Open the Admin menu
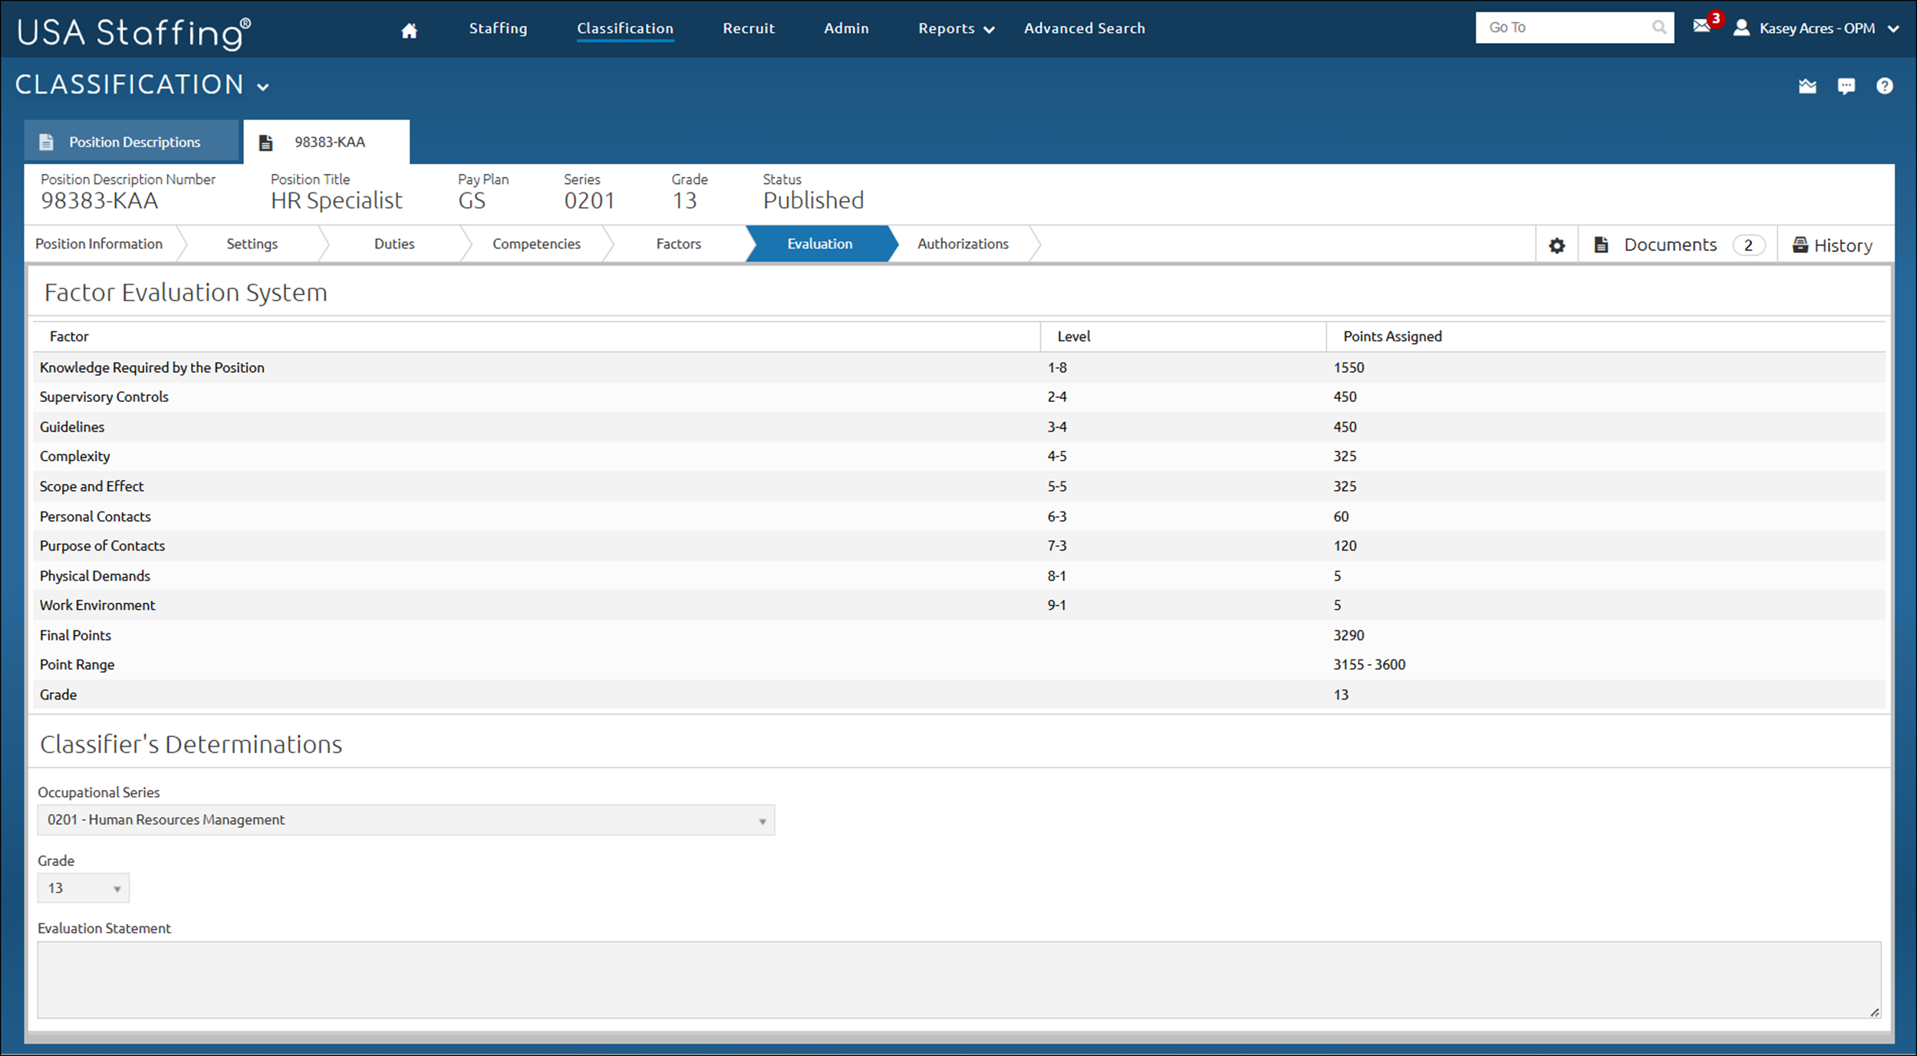The height and width of the screenshot is (1056, 1917). 846,28
